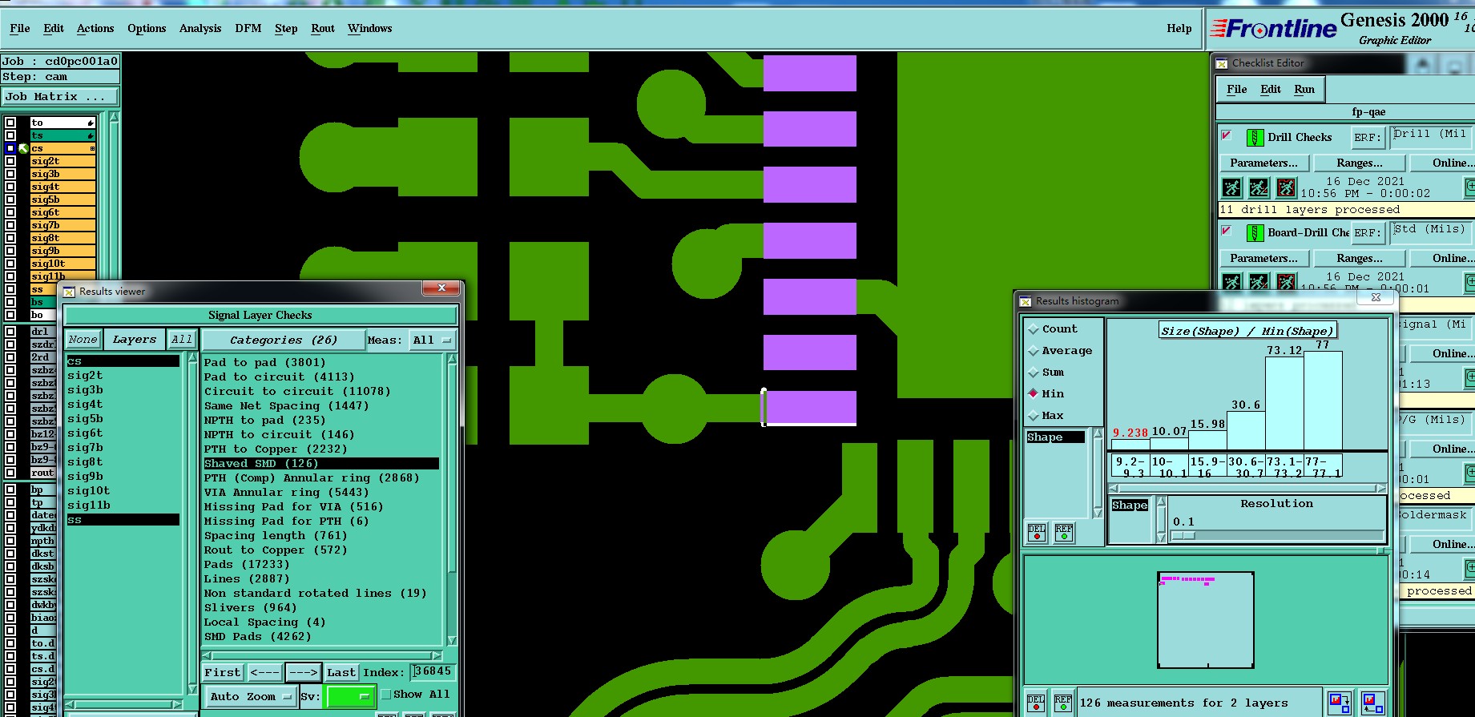Toggle display checkbox for layer sig2t
This screenshot has height=717, width=1475.
click(10, 161)
